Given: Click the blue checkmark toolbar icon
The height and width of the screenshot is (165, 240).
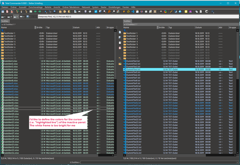Looking at the screenshot, I should click(96, 12).
